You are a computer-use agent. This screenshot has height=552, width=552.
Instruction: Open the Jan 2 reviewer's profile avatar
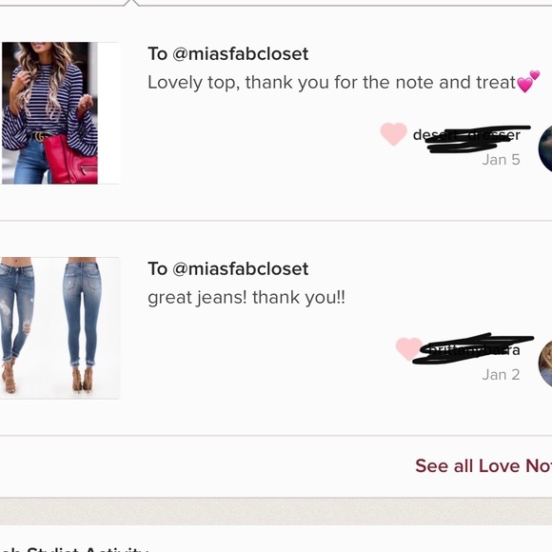(545, 364)
